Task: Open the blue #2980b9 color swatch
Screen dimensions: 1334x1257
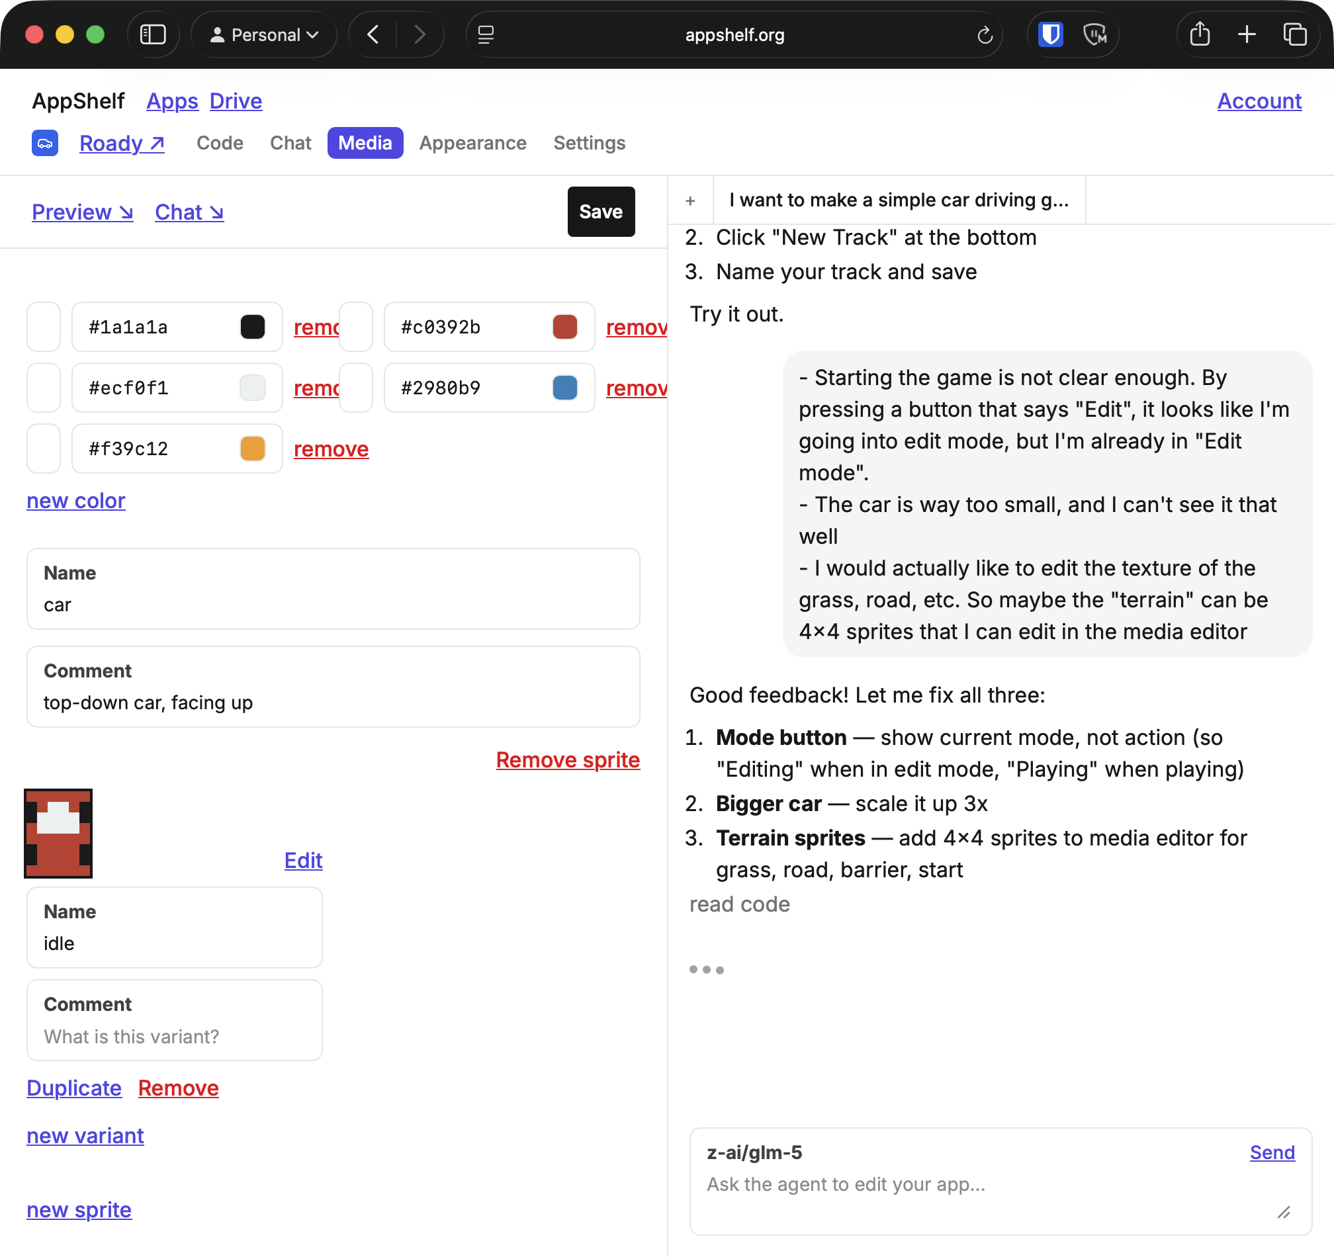Action: (565, 388)
